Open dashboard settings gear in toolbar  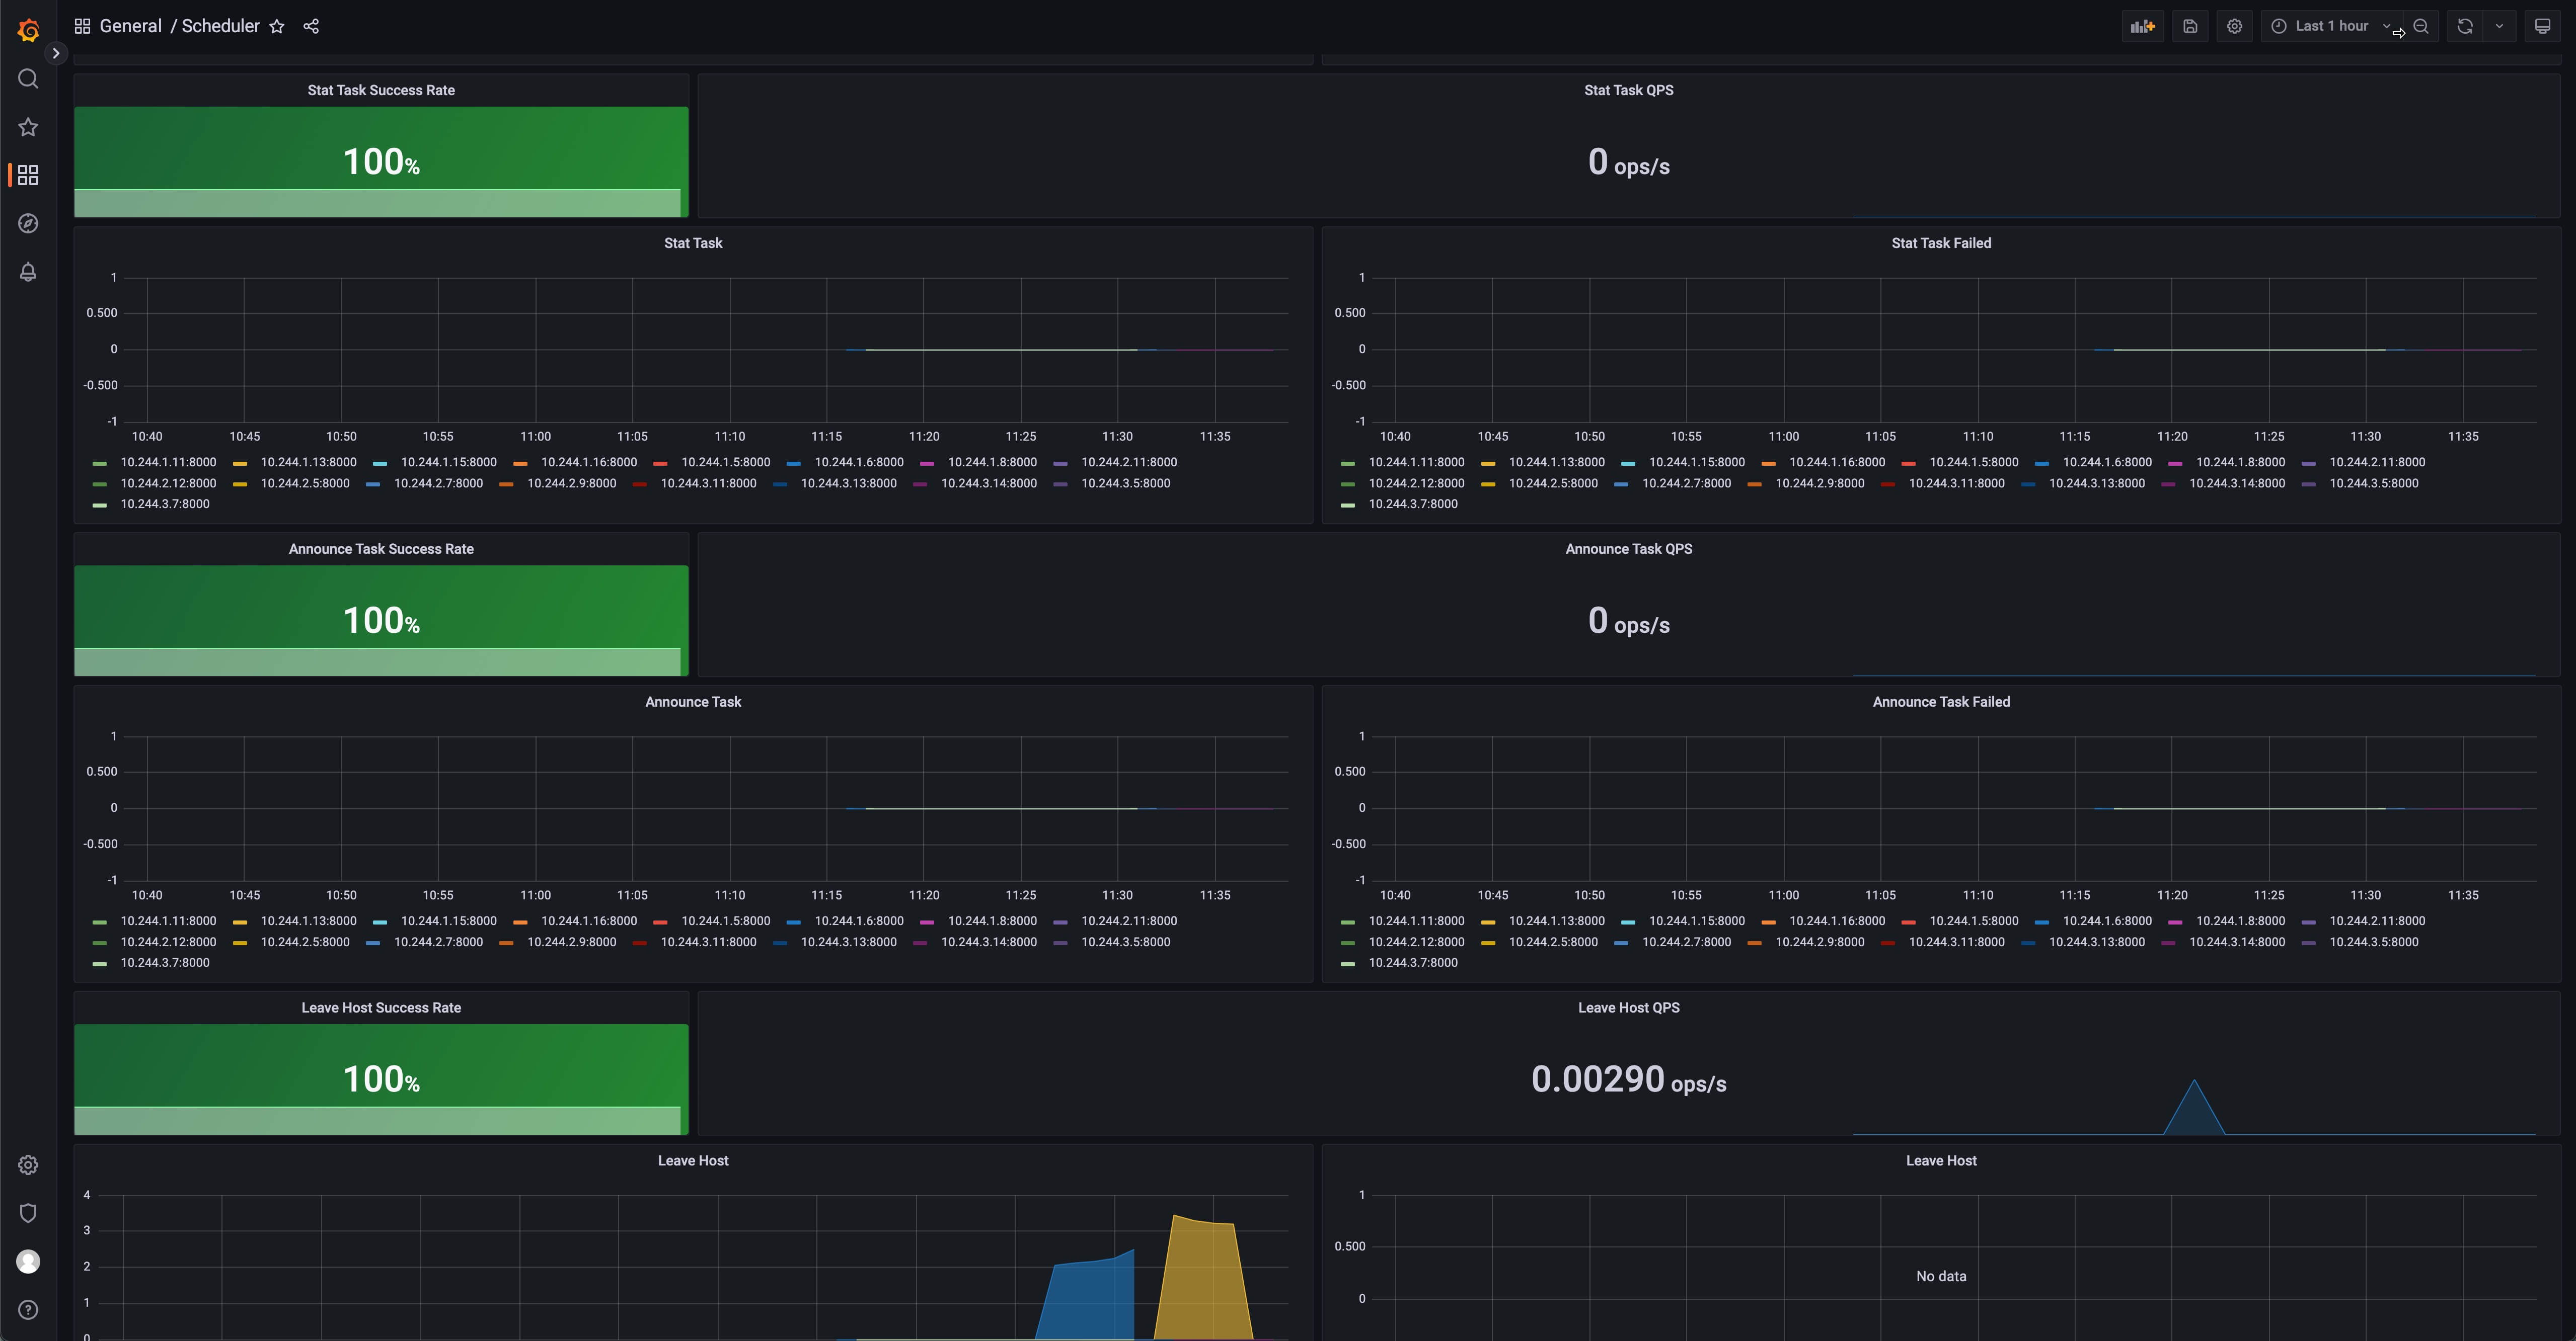(2234, 27)
